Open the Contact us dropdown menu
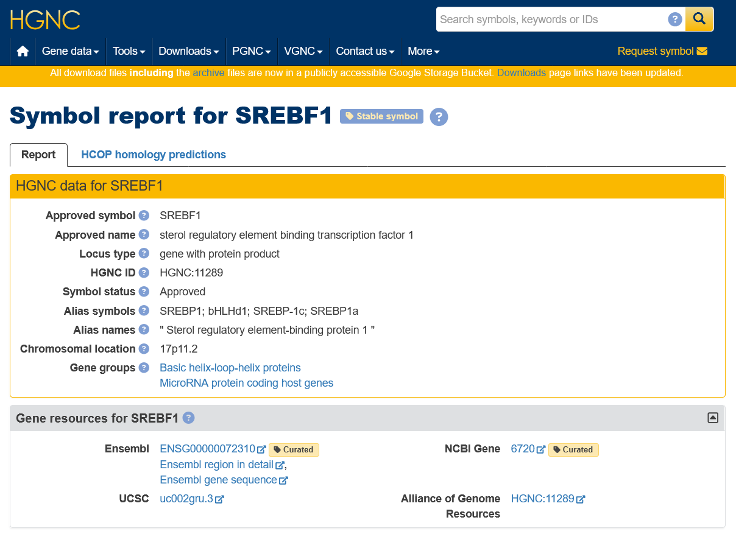 366,51
